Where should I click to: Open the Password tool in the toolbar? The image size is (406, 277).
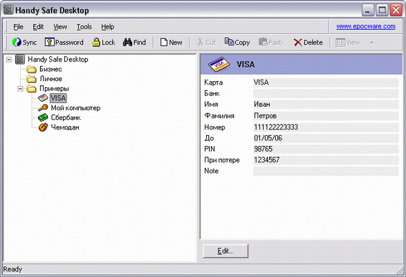(49, 42)
